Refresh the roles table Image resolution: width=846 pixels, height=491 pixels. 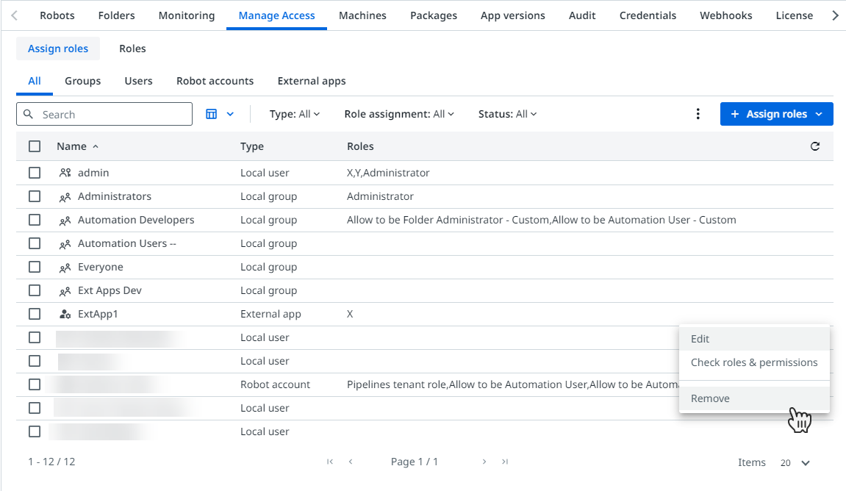click(815, 146)
